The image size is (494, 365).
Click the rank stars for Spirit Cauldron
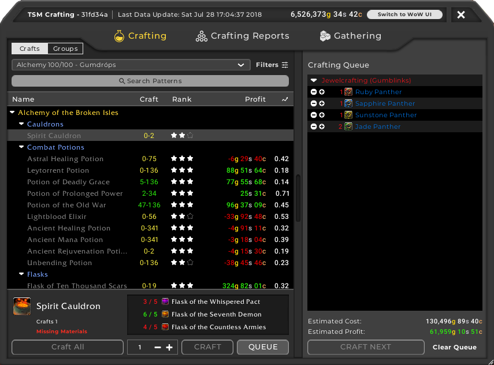tap(182, 135)
